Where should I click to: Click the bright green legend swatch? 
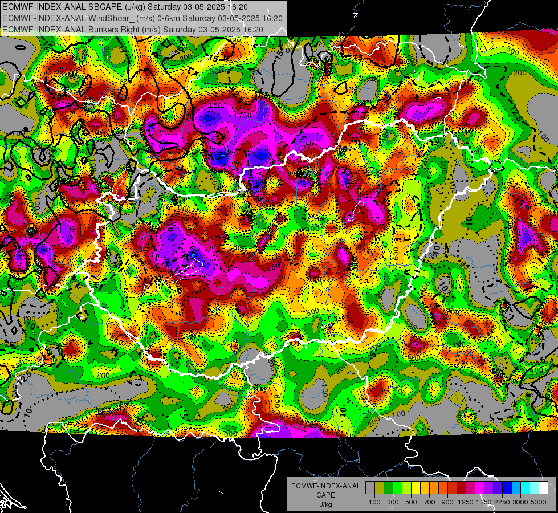[x=397, y=488]
